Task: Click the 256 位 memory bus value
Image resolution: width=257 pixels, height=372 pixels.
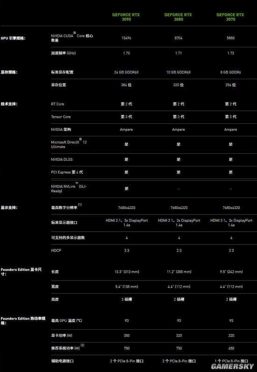Action: 230,85
